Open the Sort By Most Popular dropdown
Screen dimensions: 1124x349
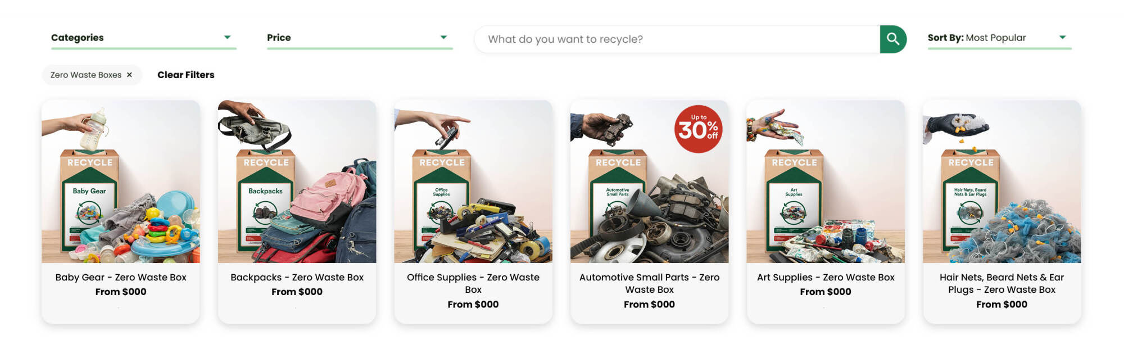coord(999,38)
